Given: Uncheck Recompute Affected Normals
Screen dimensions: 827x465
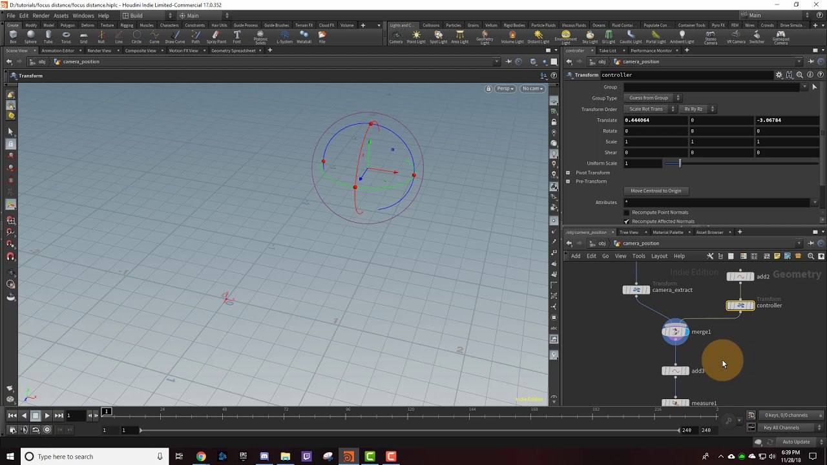Looking at the screenshot, I should pyautogui.click(x=626, y=222).
